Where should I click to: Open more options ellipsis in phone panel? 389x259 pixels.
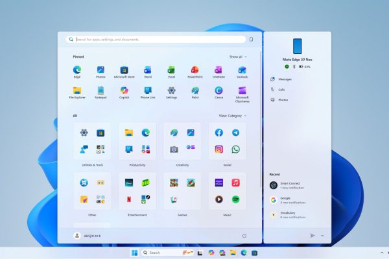click(322, 236)
